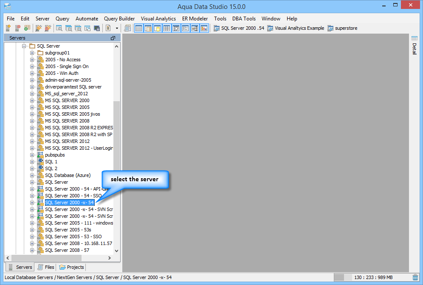Click the Delete Server toolbar icon
Screen dimensions: 423x285
tap(17, 28)
